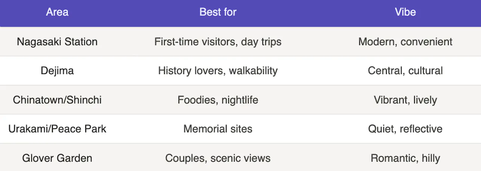The width and height of the screenshot is (481, 171).
Task: Select the Nagasaki Station cell
Action: (x=57, y=41)
